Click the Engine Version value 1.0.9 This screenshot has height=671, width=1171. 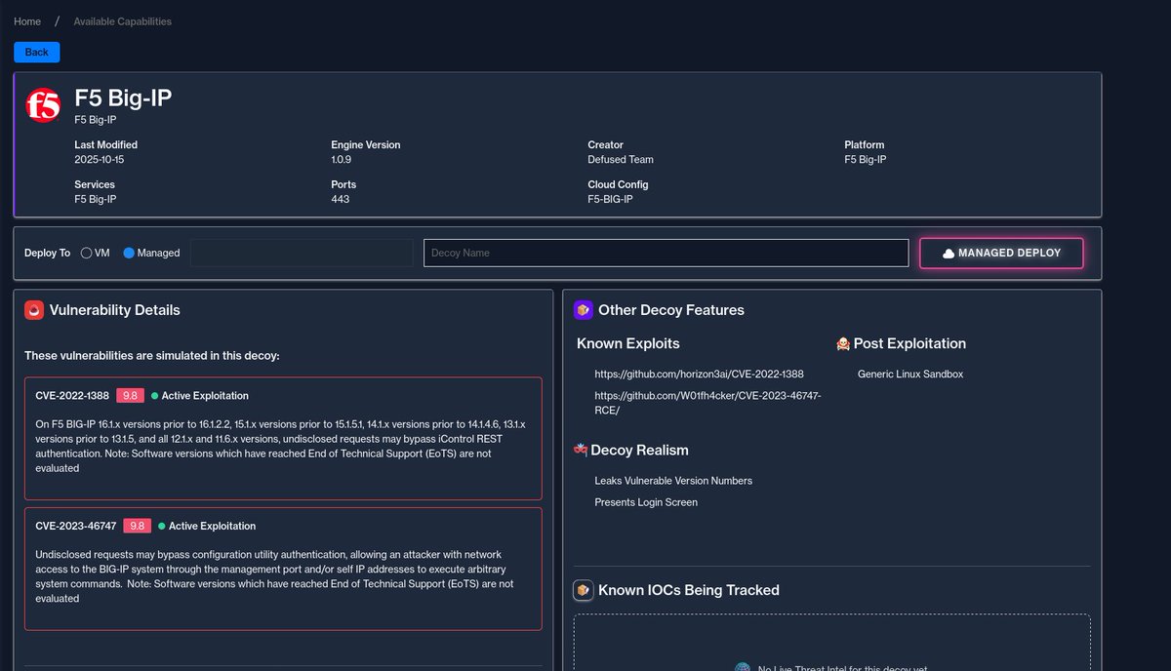343,159
